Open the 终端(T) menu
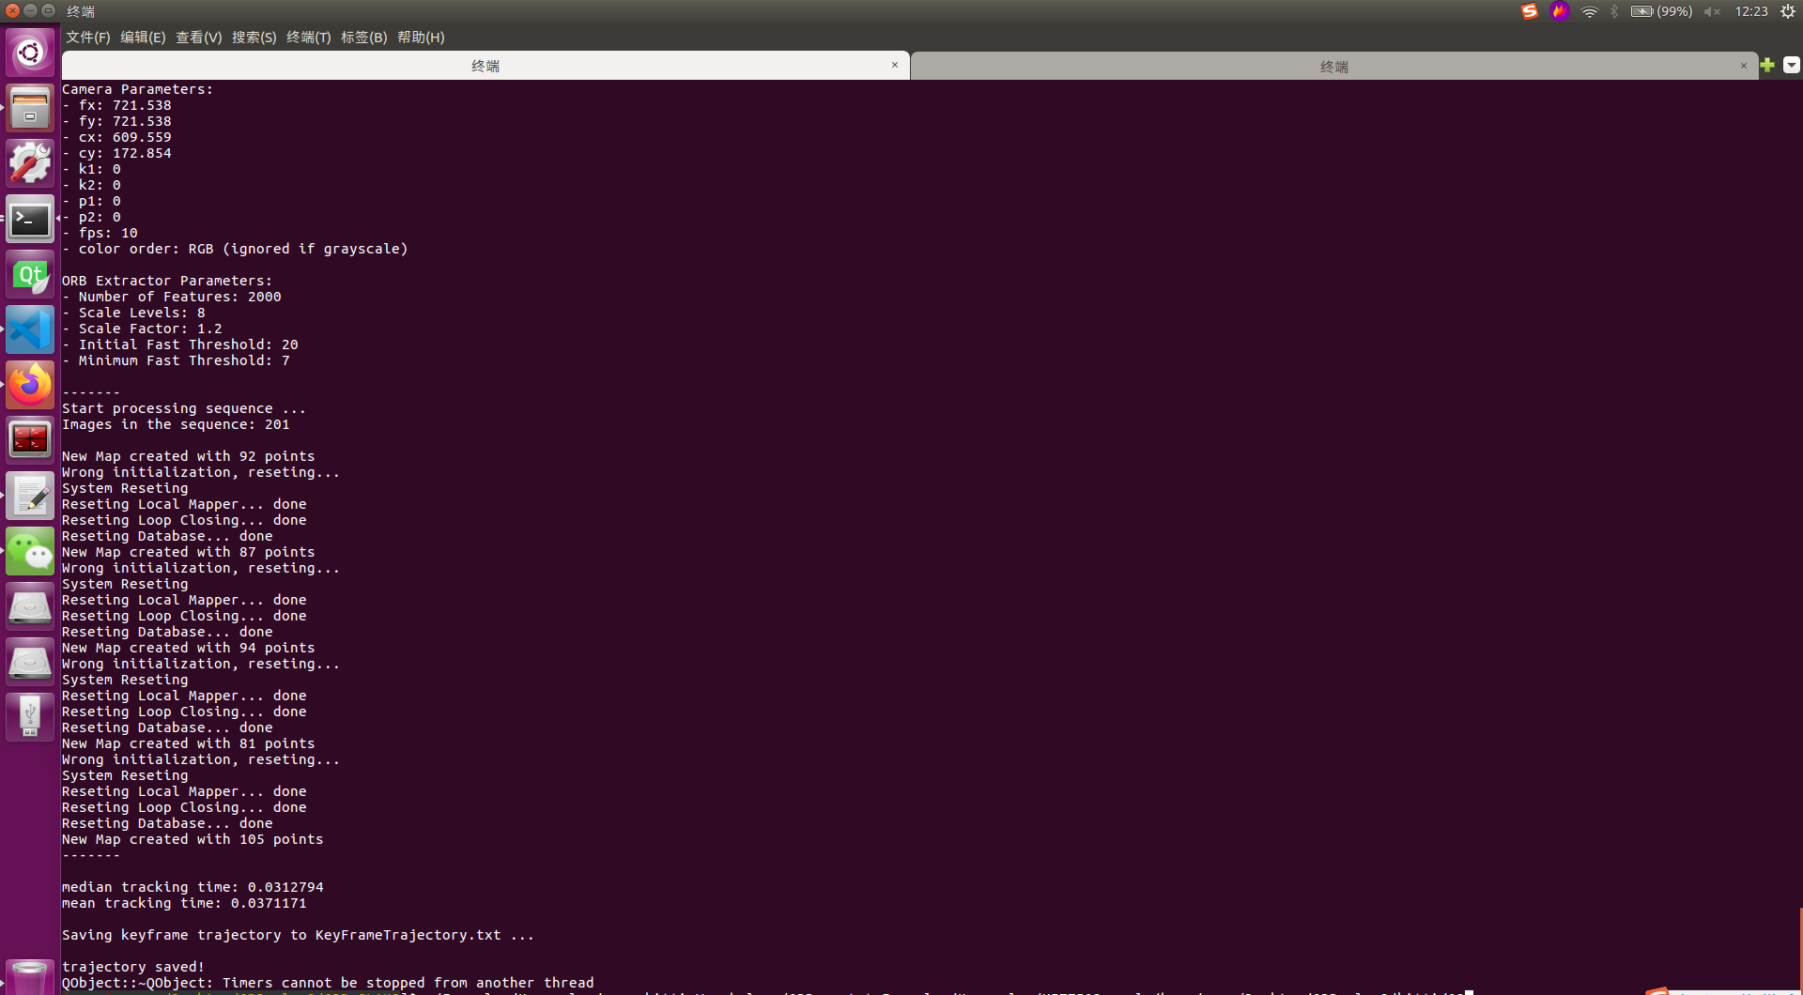 point(309,38)
